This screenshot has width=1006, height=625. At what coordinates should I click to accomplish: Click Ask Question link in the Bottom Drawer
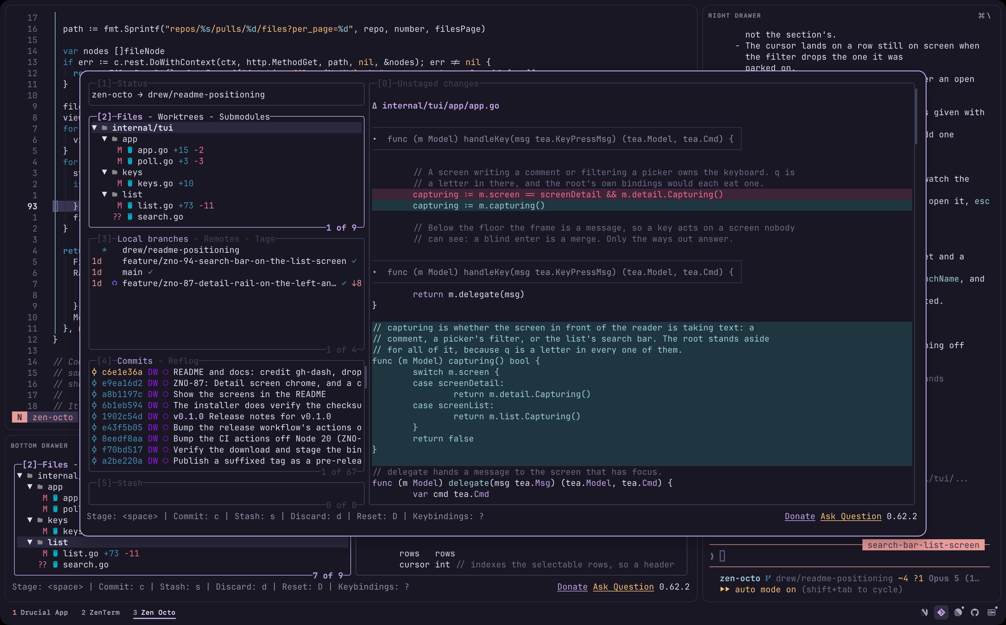(623, 587)
